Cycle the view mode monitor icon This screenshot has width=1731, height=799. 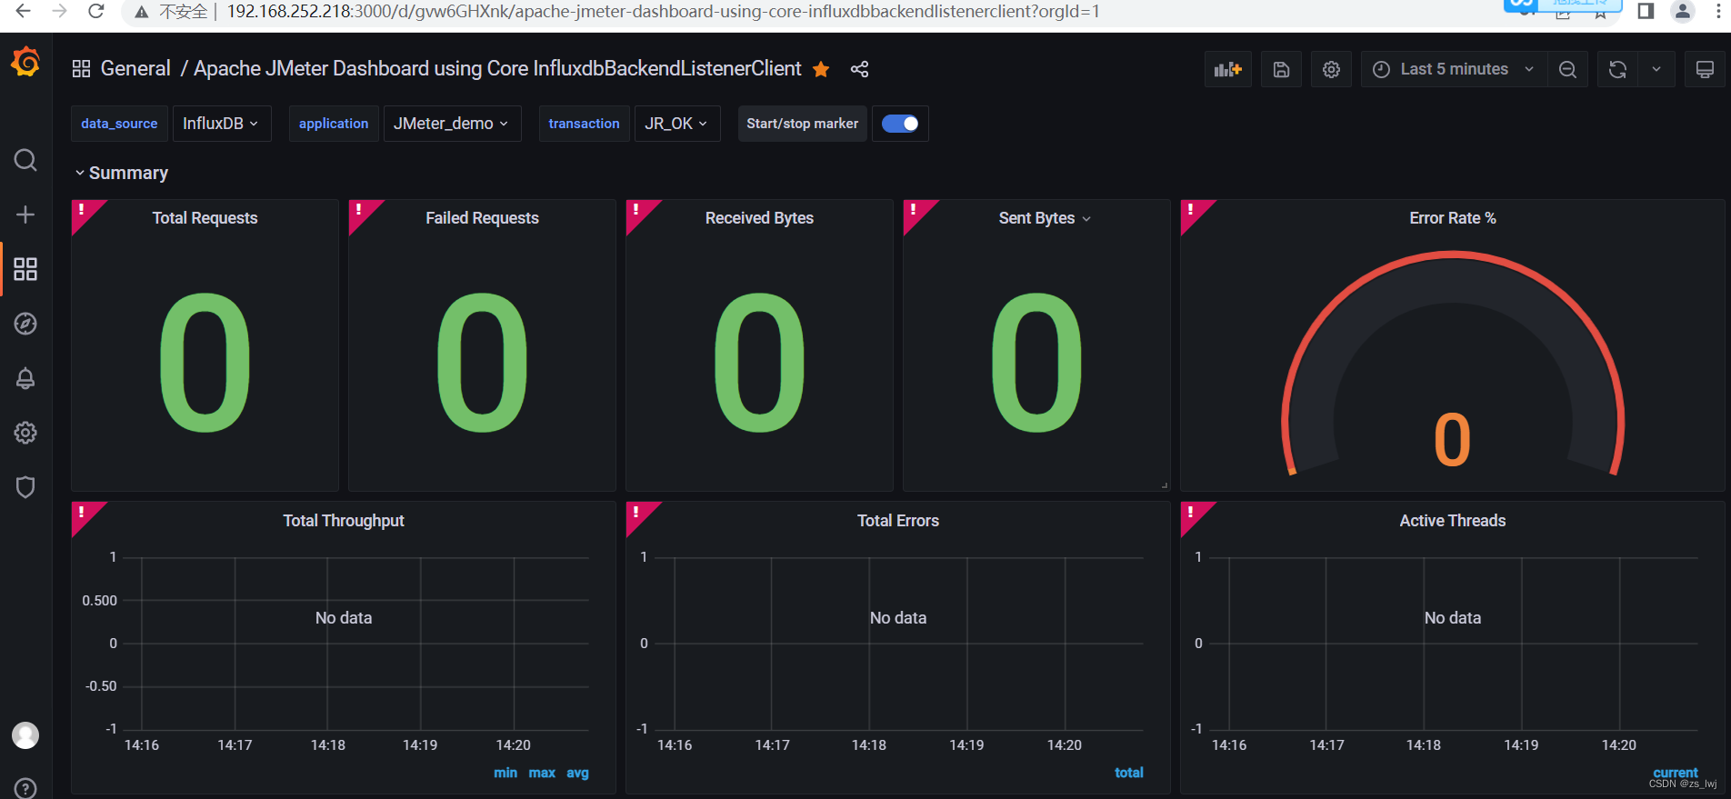[x=1705, y=69]
